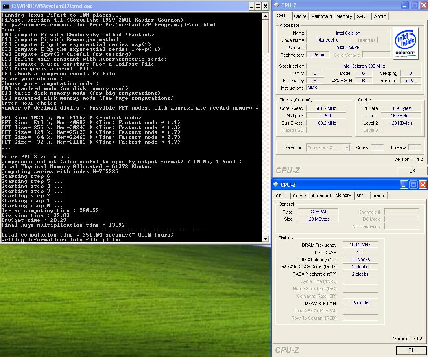Click the 'Total computation time' line in cmd

[87, 235]
